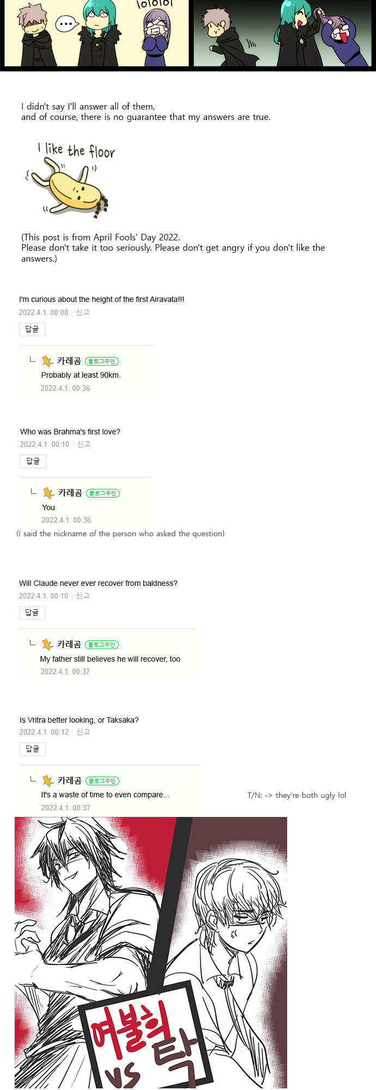Click the green blog-owner badge on the 'You.' reply
Image resolution: width=376 pixels, height=1090 pixels.
(103, 493)
